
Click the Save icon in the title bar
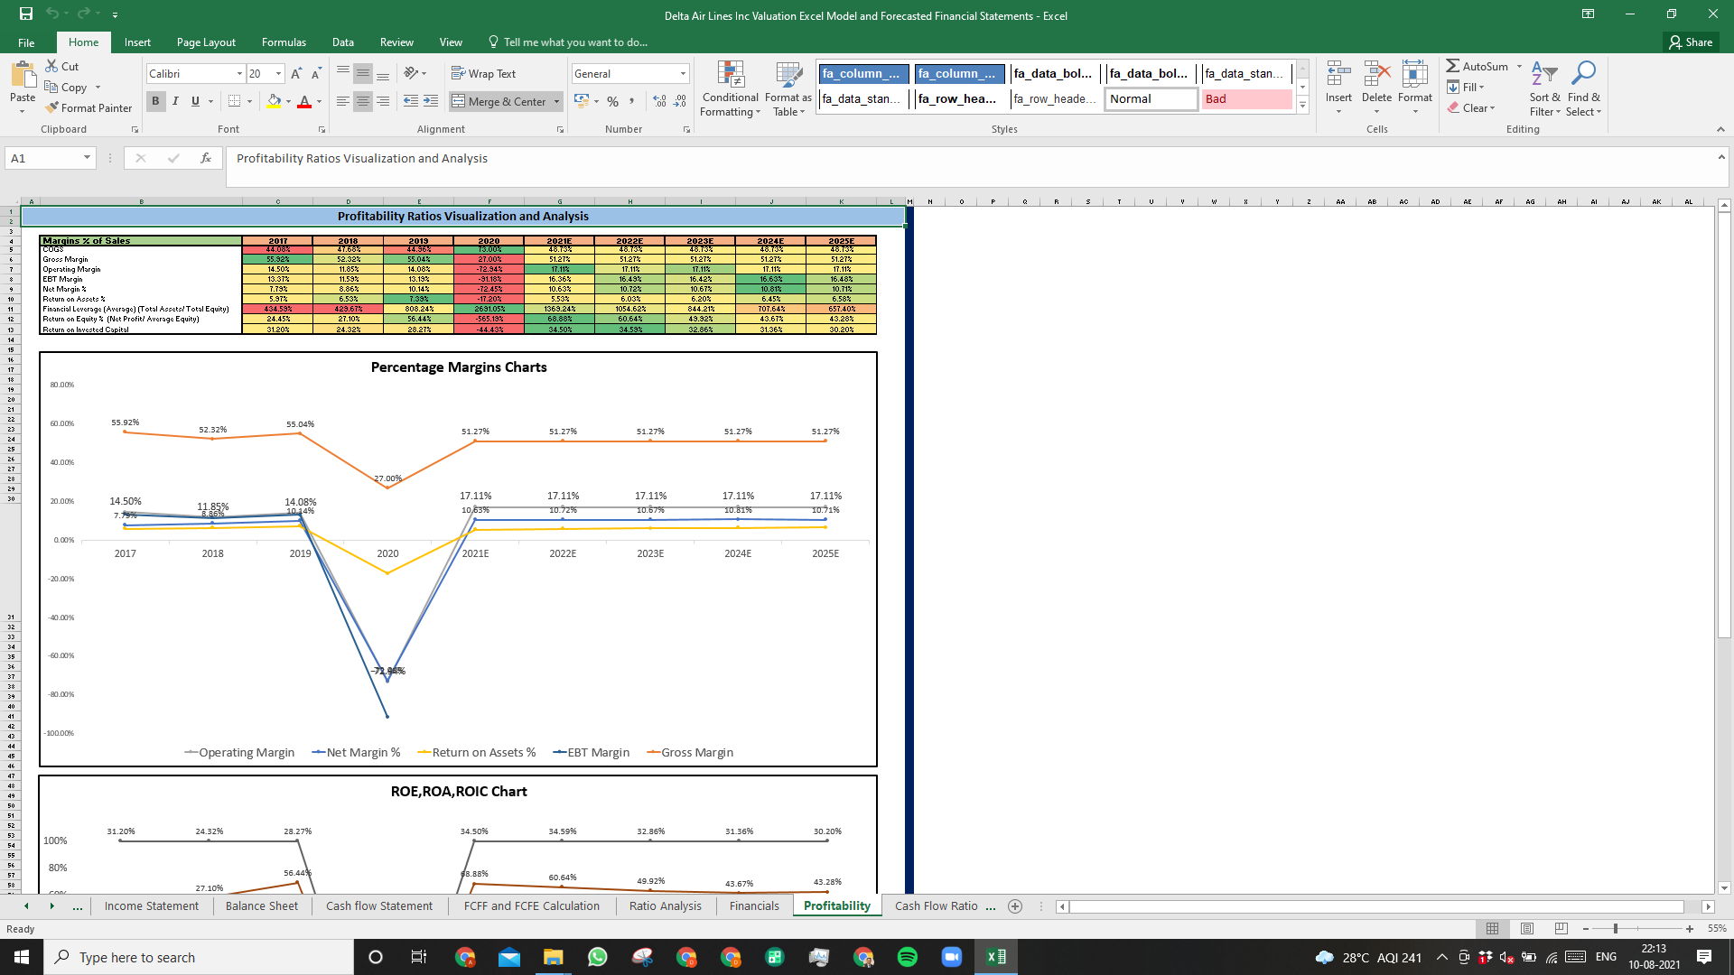coord(25,14)
